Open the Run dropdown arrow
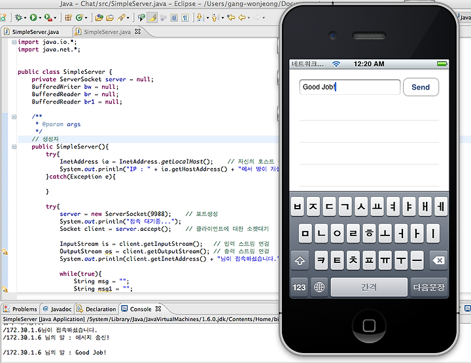 tap(40, 18)
